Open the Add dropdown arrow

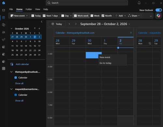coord(125,16)
